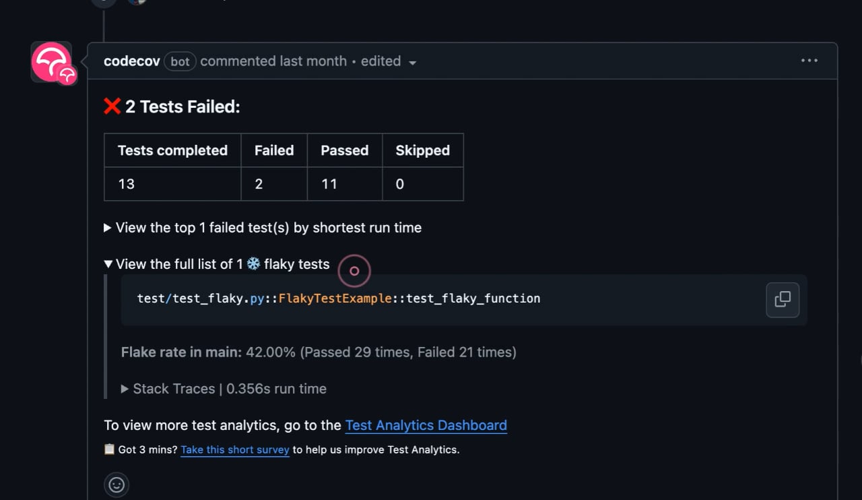This screenshot has height=500, width=862.
Task: Add an emoji reaction to comment
Action: point(117,485)
